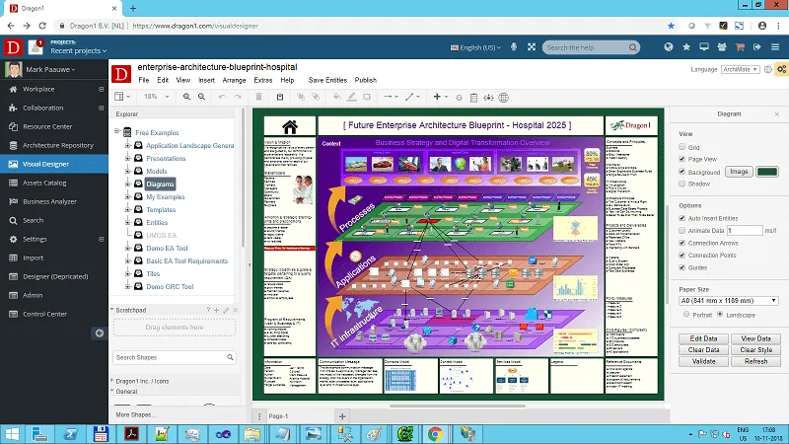Open the Windows Start menu
This screenshot has width=789, height=444.
click(12, 434)
